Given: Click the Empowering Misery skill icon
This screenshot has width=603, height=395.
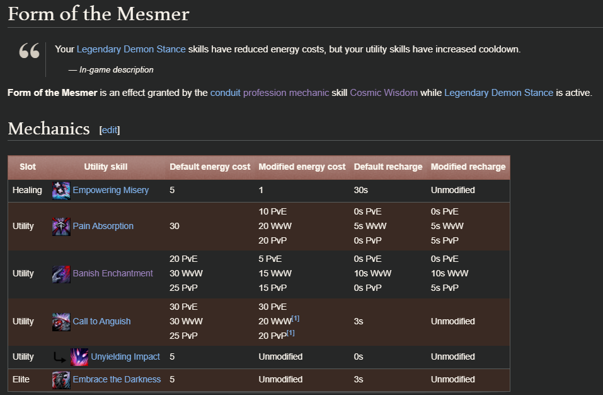Looking at the screenshot, I should [61, 191].
